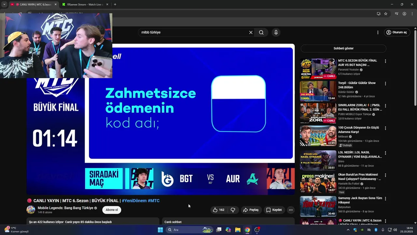Click Chrome icon in the taskbar
417x235 pixels.
(x=247, y=230)
